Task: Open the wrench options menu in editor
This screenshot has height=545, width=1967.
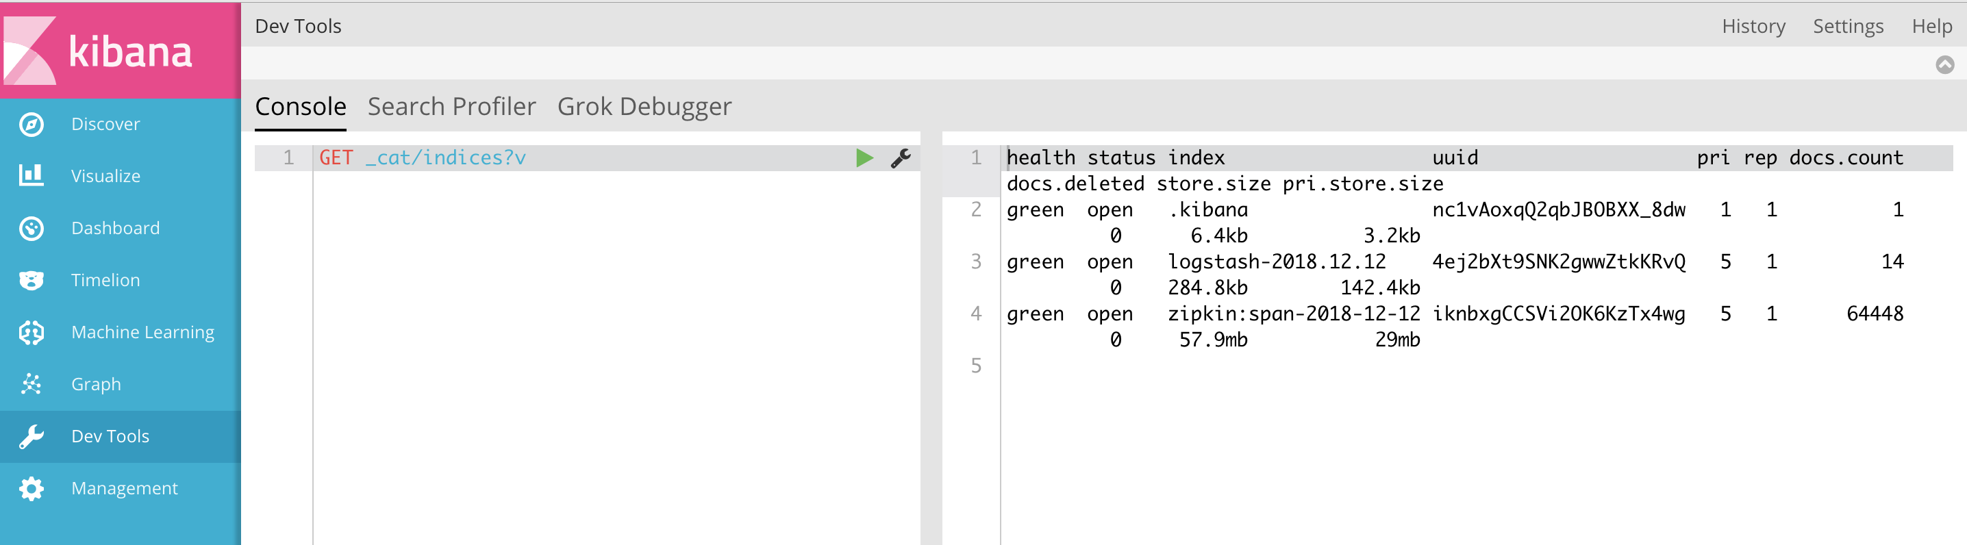Action: 901,158
